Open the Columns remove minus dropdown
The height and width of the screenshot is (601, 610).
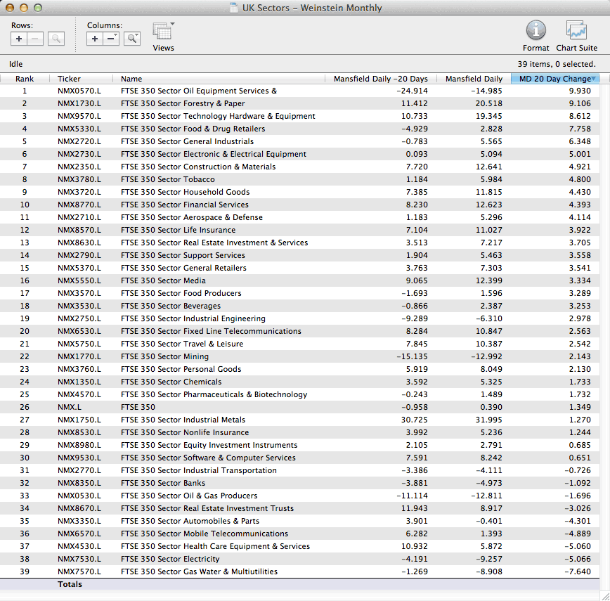[112, 39]
